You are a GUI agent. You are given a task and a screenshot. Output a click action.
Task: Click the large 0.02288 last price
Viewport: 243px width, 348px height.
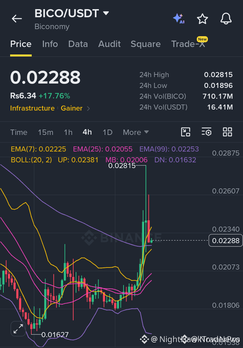click(x=45, y=77)
